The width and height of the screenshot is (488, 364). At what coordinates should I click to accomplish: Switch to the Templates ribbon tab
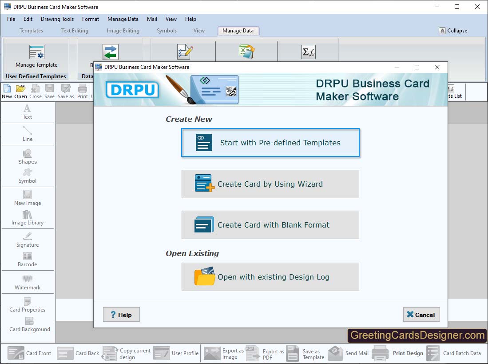(x=31, y=31)
